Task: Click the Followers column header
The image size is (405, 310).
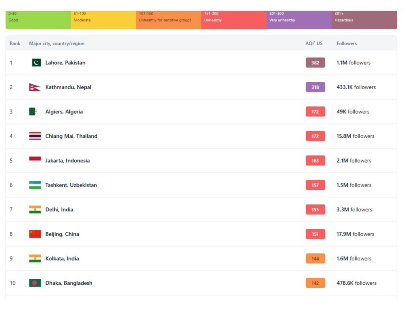Action: tap(346, 43)
